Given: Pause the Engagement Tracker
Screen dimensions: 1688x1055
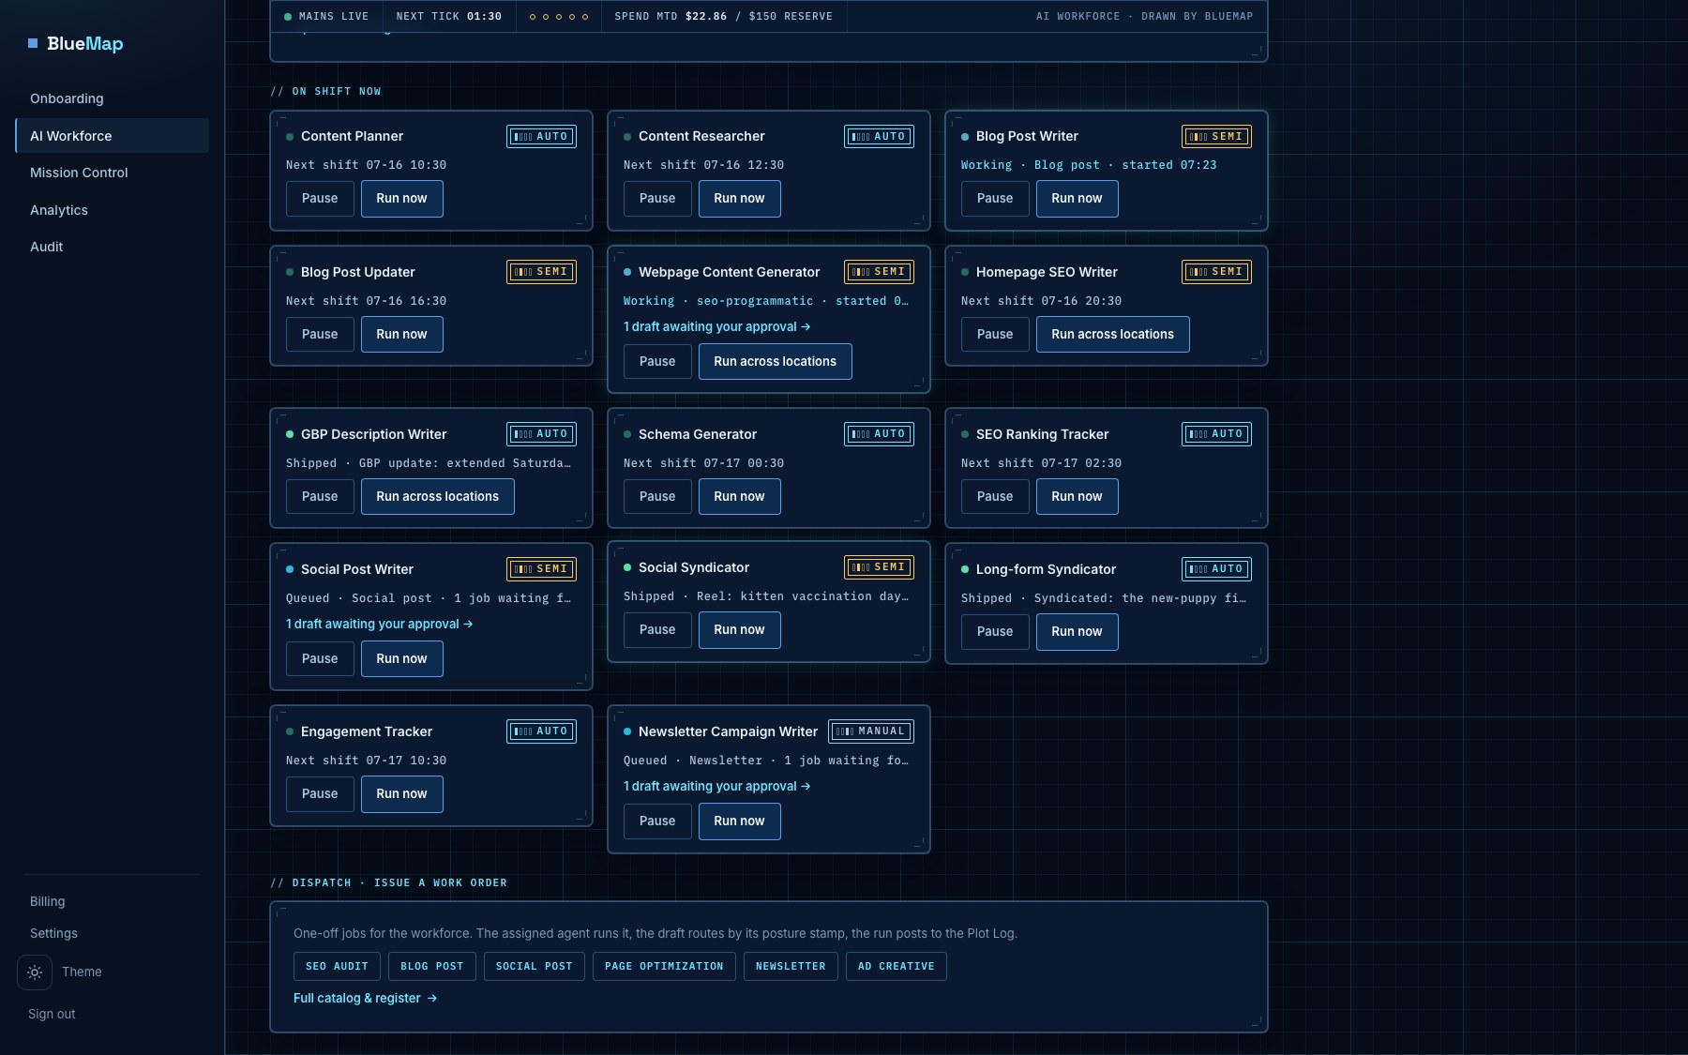Looking at the screenshot, I should click(320, 794).
